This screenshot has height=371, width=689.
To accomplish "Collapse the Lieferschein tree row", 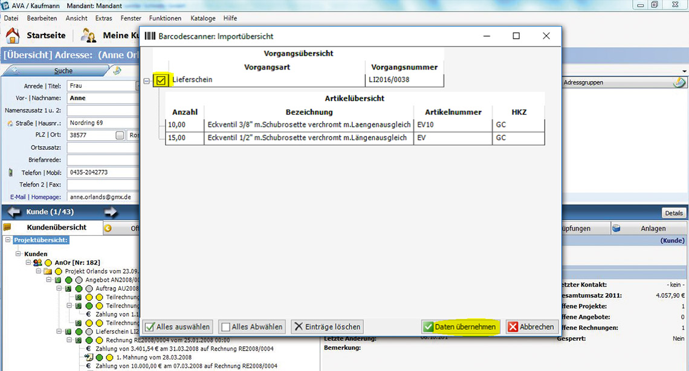I will click(x=146, y=80).
